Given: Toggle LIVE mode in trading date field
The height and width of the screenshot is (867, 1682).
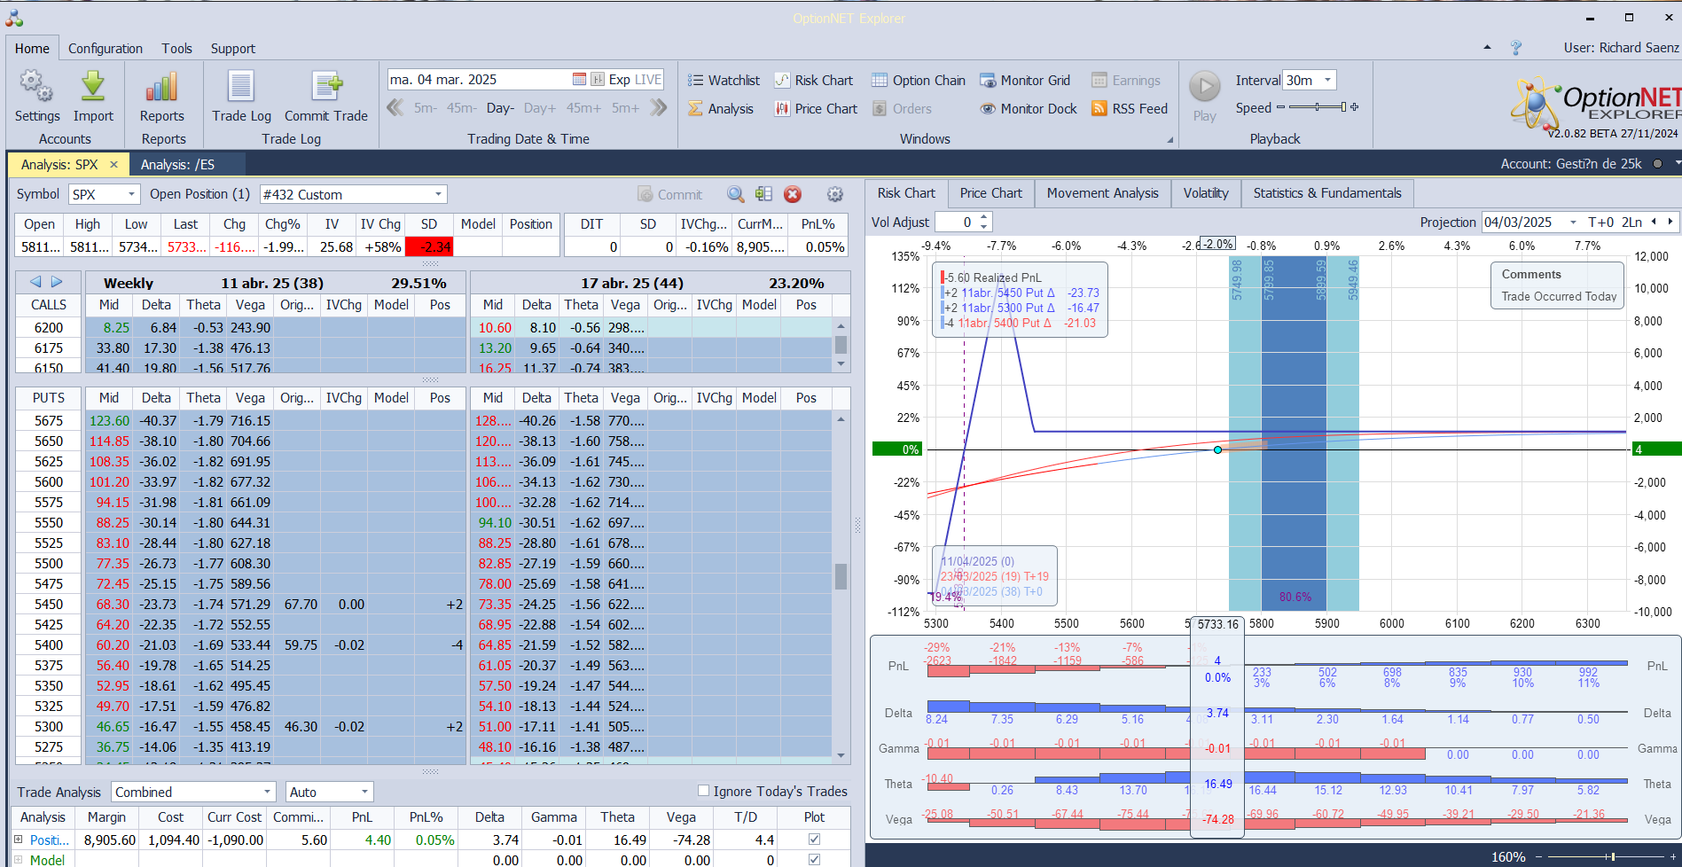Looking at the screenshot, I should click(648, 79).
